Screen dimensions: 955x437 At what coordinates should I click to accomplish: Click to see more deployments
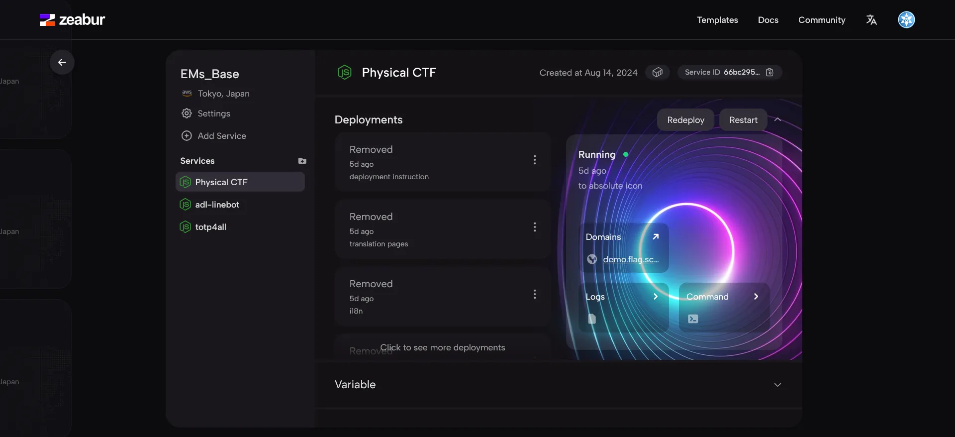443,347
